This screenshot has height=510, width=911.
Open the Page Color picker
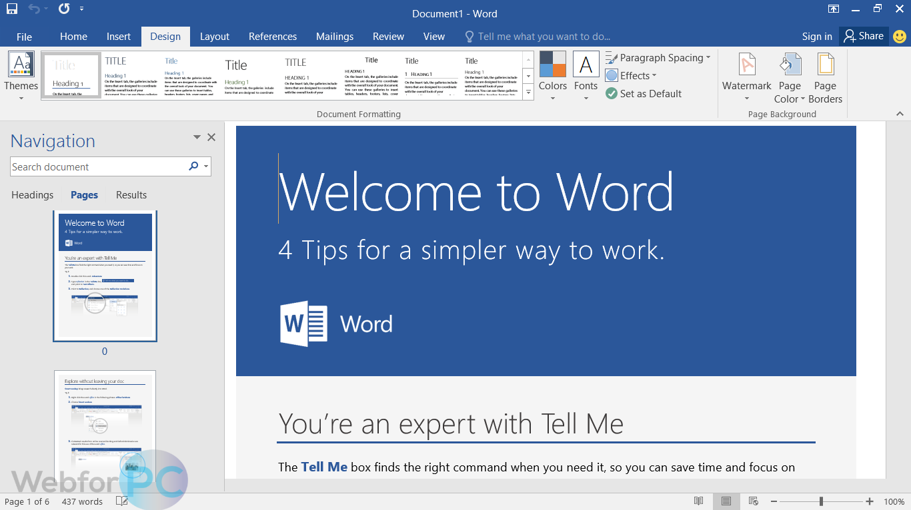tap(790, 78)
